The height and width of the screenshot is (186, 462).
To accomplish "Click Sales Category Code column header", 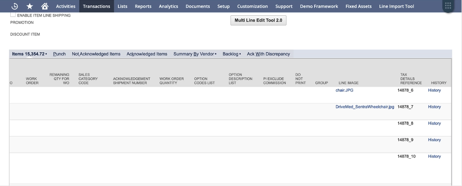I will tap(88, 79).
